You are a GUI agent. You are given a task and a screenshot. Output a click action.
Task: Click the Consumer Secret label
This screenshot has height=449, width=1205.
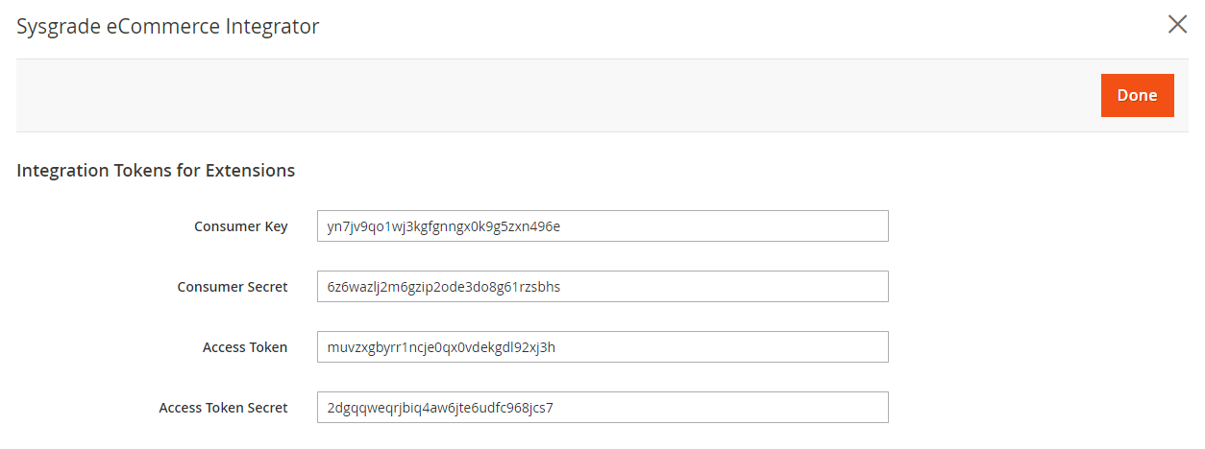(233, 287)
